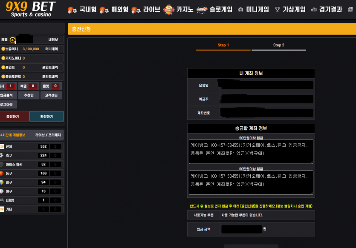The width and height of the screenshot is (356, 248).
Task: Open the 슬롯게임 slot machine icon
Action: click(202, 10)
